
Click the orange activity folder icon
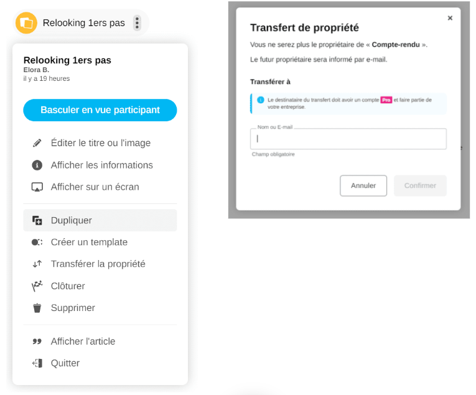[26, 23]
